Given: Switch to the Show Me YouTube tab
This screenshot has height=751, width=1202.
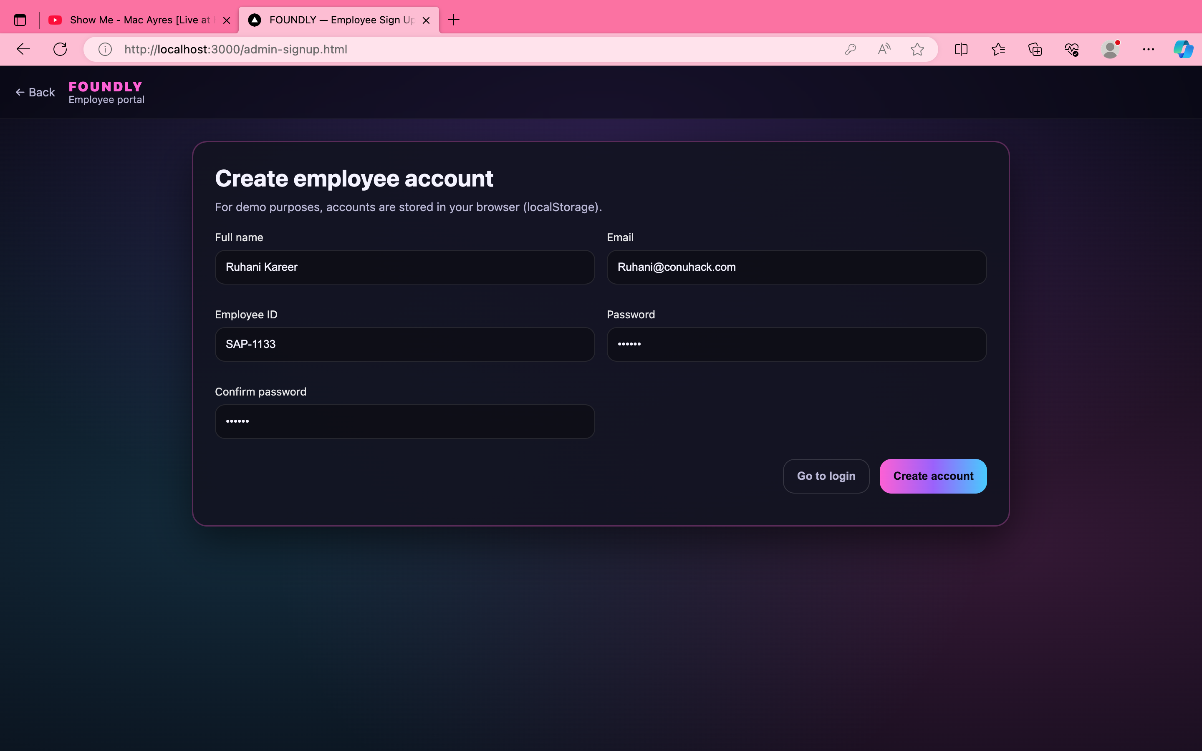Looking at the screenshot, I should [134, 20].
